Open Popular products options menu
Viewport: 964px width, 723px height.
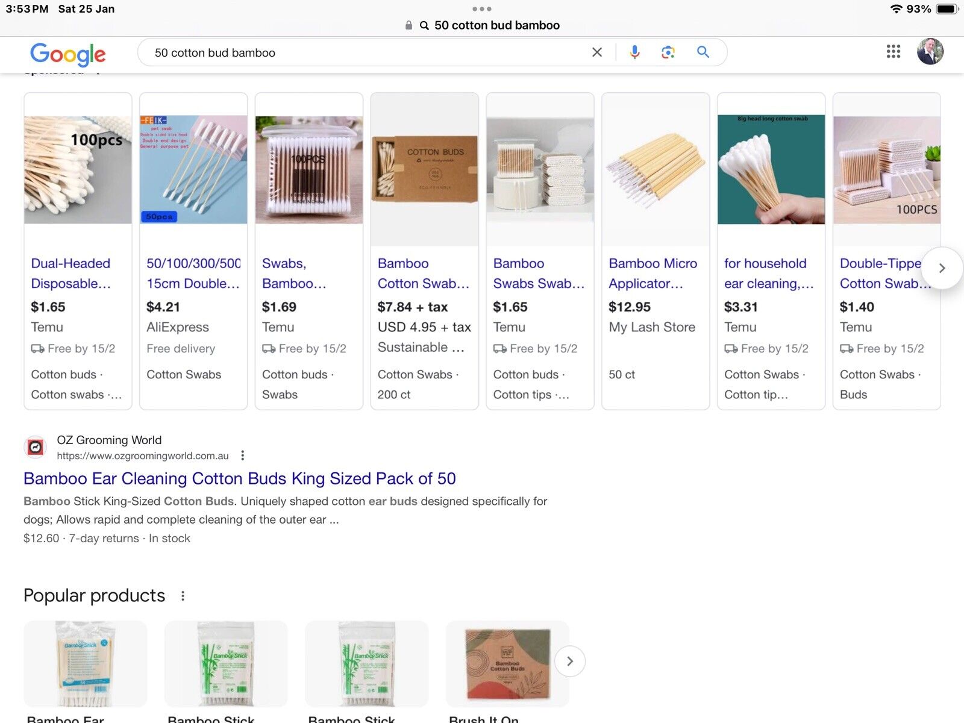[183, 596]
